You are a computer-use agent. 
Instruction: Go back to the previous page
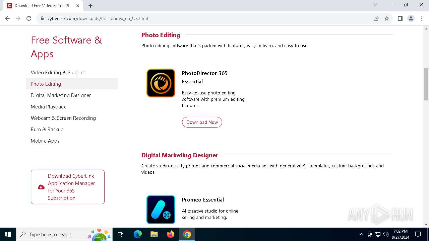click(x=7, y=18)
